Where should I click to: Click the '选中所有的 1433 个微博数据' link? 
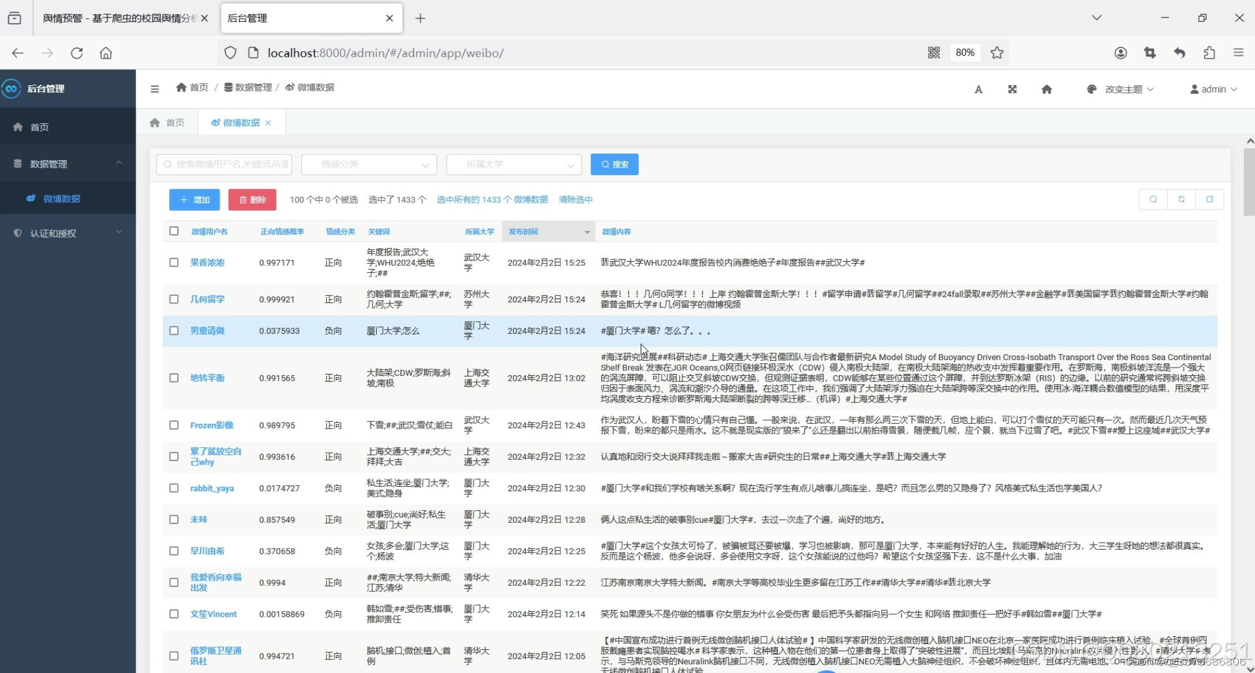(493, 199)
